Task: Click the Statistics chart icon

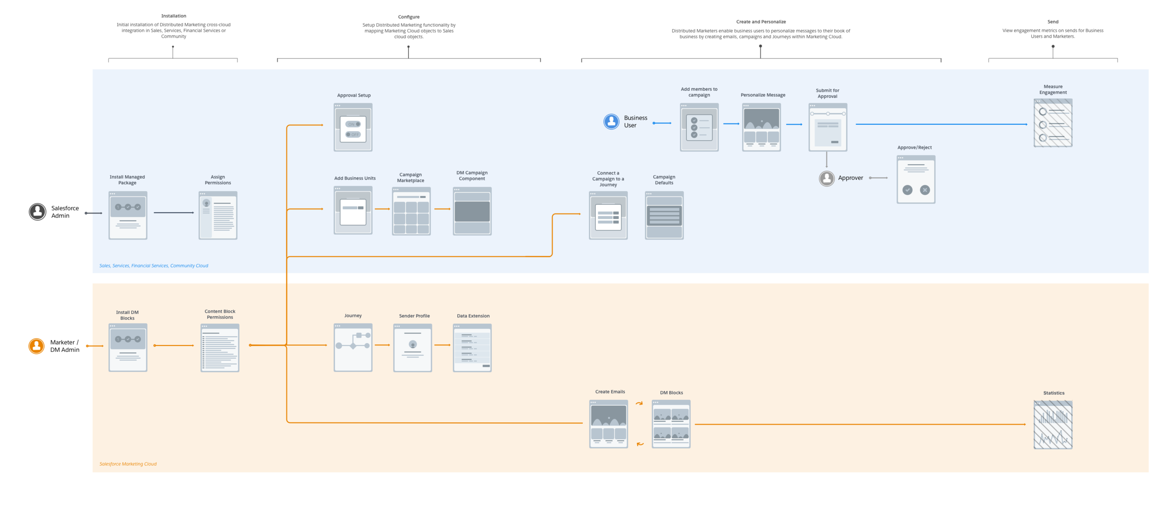Action: tap(1053, 425)
